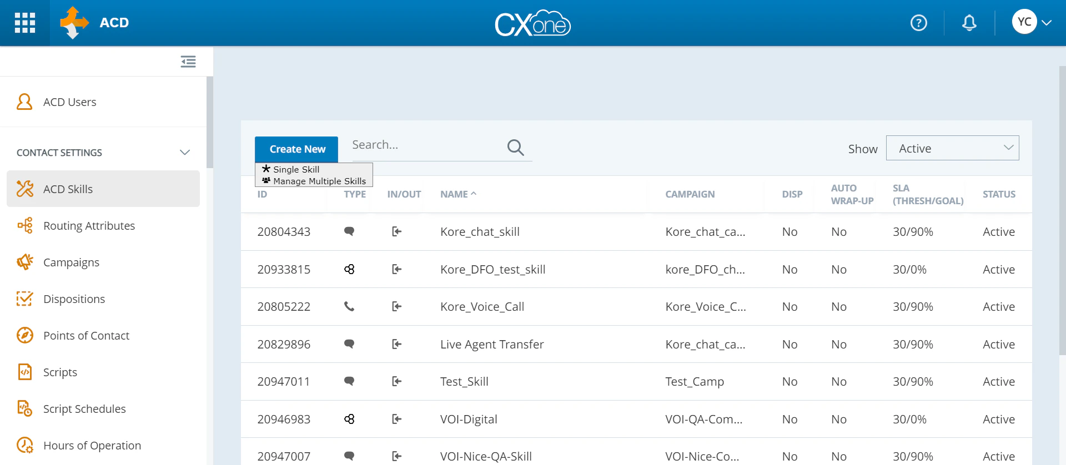Expand the user account menu chevron
The width and height of the screenshot is (1066, 465).
click(x=1047, y=23)
